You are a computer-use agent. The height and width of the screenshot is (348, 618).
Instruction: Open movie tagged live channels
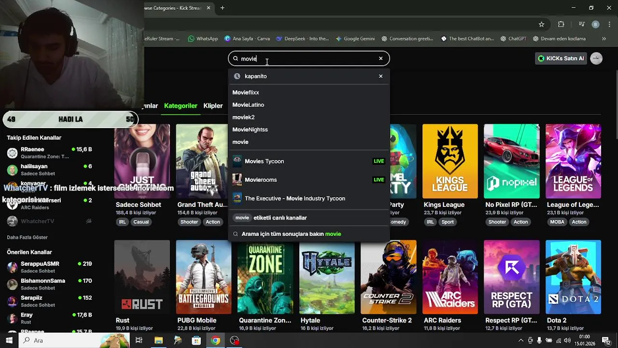tap(309, 217)
